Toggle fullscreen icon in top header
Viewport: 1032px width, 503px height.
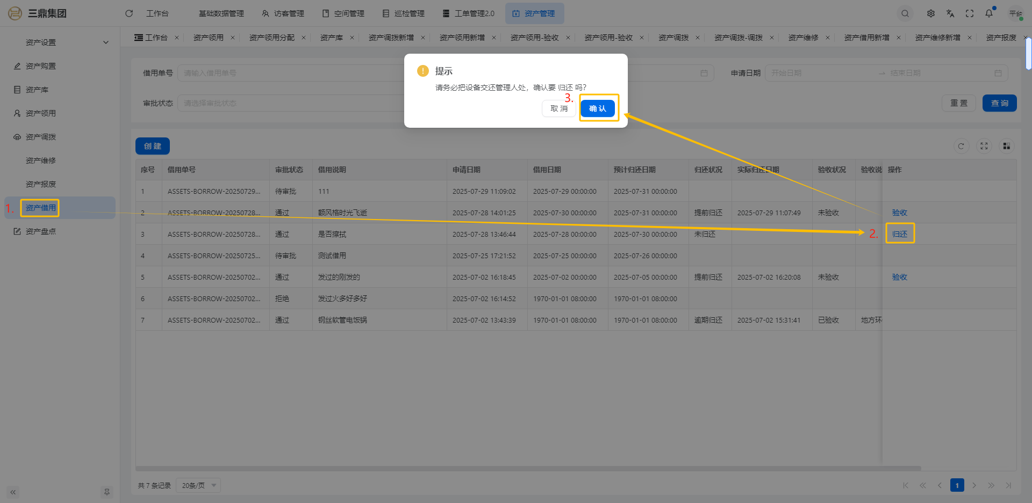(970, 13)
